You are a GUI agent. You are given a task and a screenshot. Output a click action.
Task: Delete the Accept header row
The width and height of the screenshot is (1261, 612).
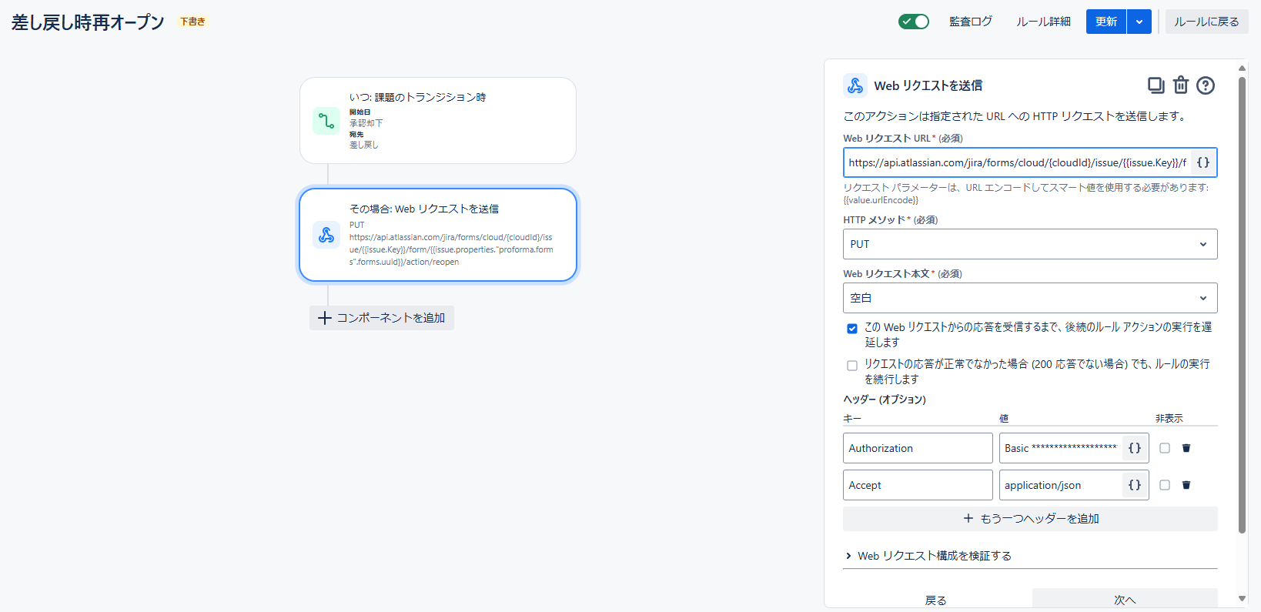point(1186,485)
